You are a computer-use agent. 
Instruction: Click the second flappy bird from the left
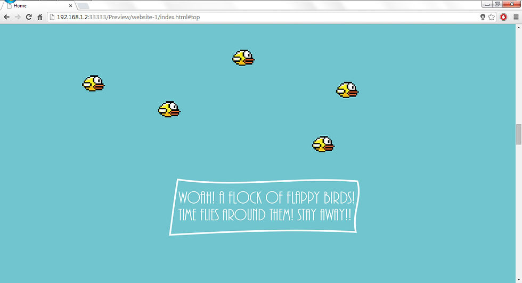(169, 109)
